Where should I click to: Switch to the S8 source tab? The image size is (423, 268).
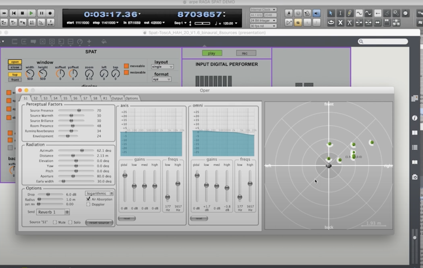(95, 98)
